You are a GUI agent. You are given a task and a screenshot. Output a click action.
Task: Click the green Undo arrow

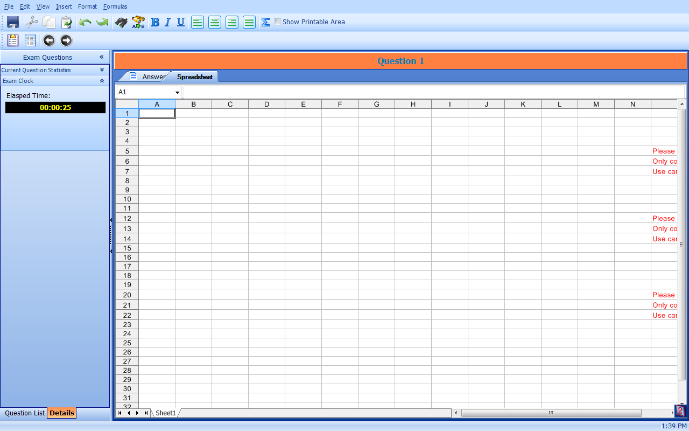click(x=85, y=22)
